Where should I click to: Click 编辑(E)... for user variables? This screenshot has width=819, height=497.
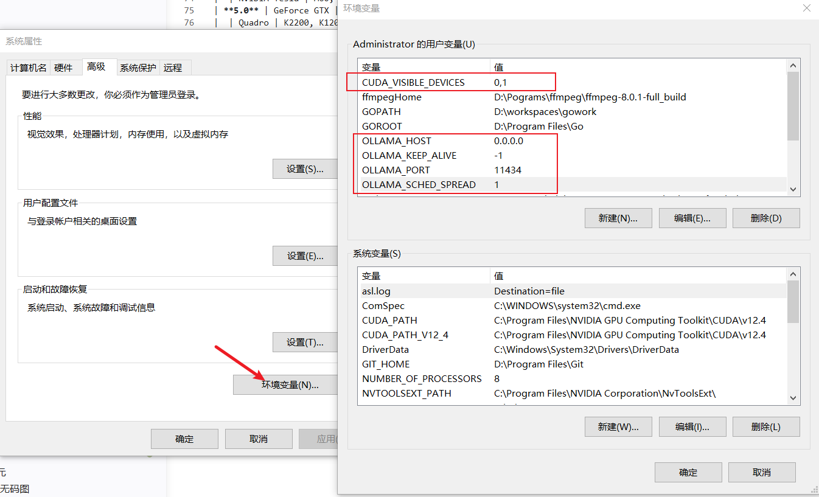coord(692,218)
